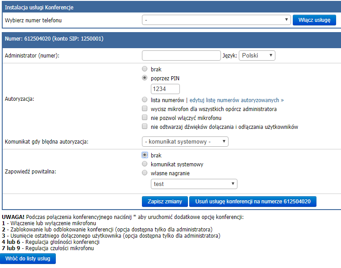Toggle nie odtwarzaj dźwięków dołączania checkbox
The height and width of the screenshot is (268, 341).
145,127
